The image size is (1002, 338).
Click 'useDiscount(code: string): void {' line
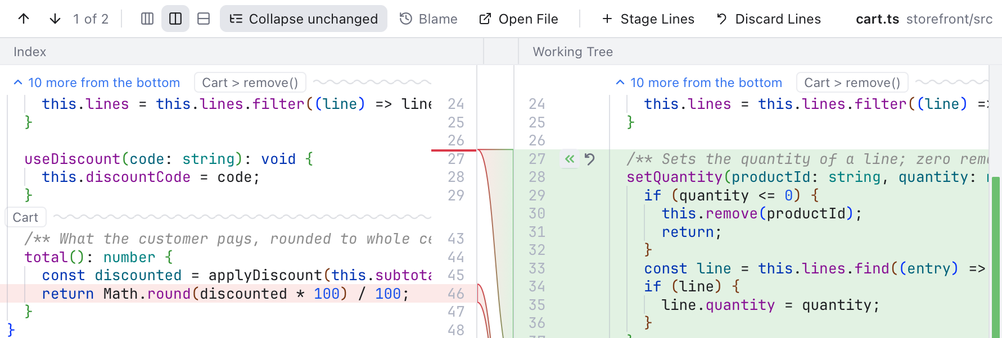[169, 159]
